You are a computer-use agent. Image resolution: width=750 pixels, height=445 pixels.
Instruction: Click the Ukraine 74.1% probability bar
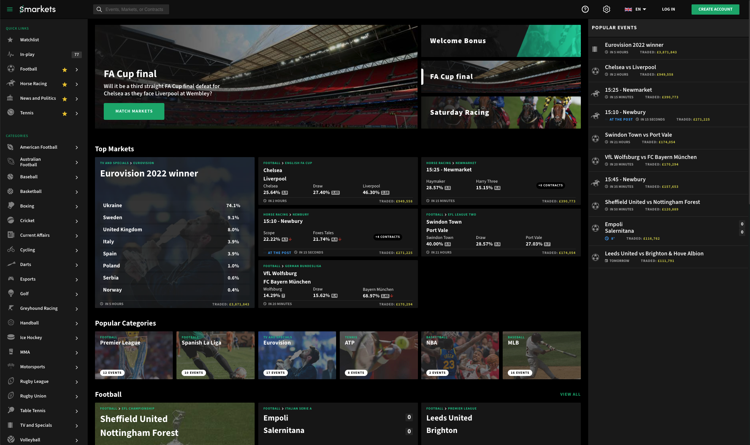[171, 205]
